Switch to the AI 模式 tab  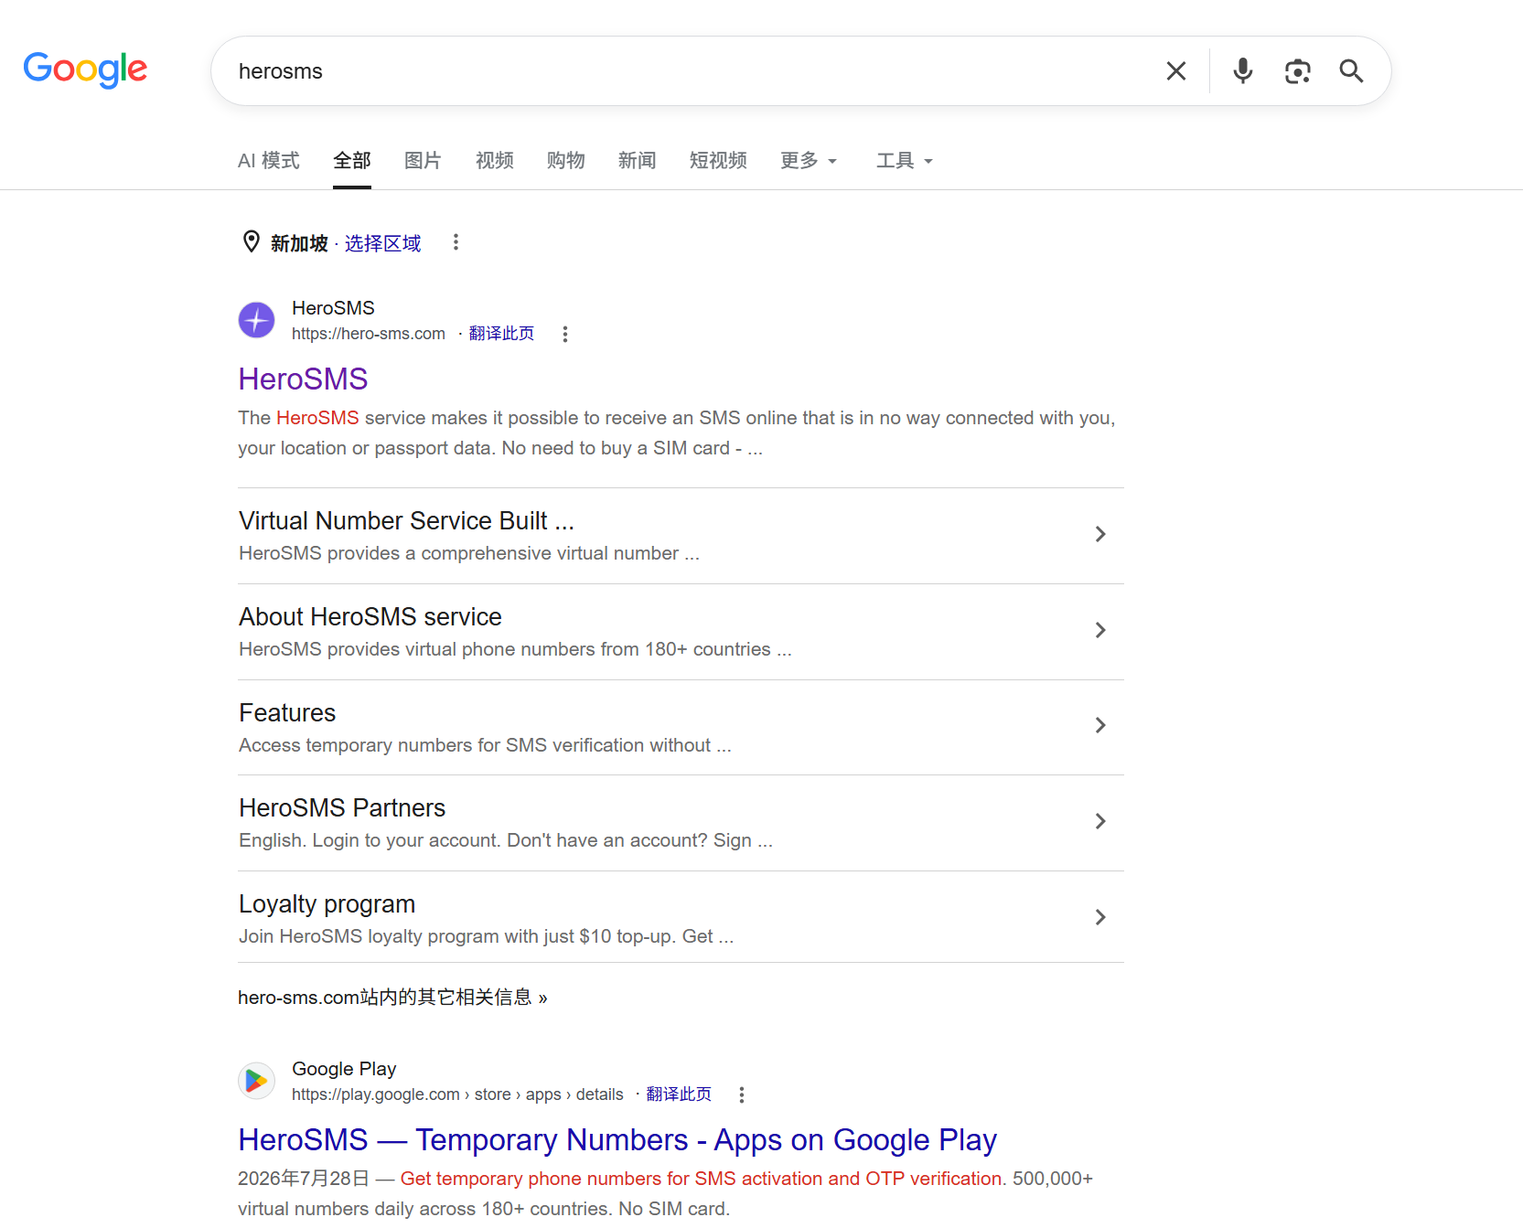coord(269,161)
